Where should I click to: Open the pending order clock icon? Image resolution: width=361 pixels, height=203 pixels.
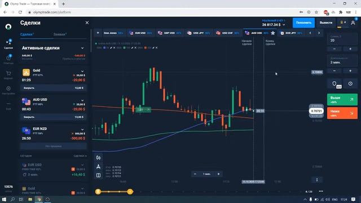(350, 84)
